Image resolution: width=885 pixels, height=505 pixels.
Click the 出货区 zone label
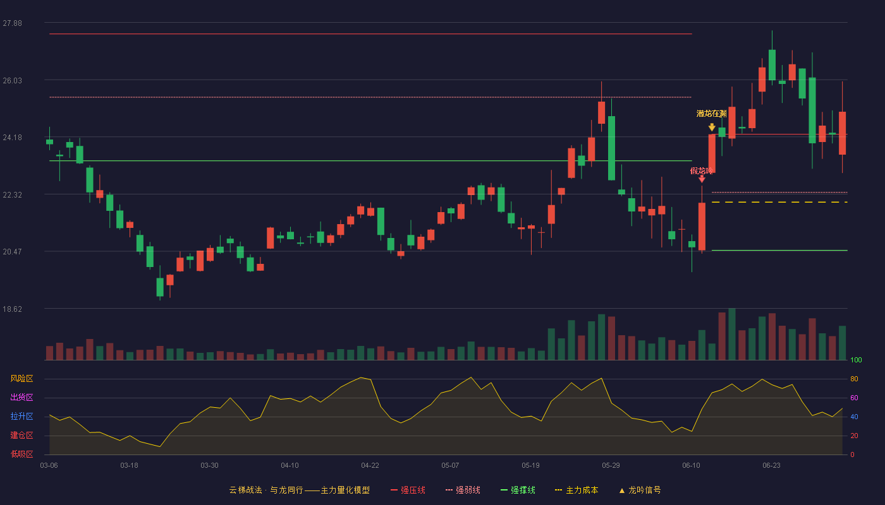[x=21, y=398]
